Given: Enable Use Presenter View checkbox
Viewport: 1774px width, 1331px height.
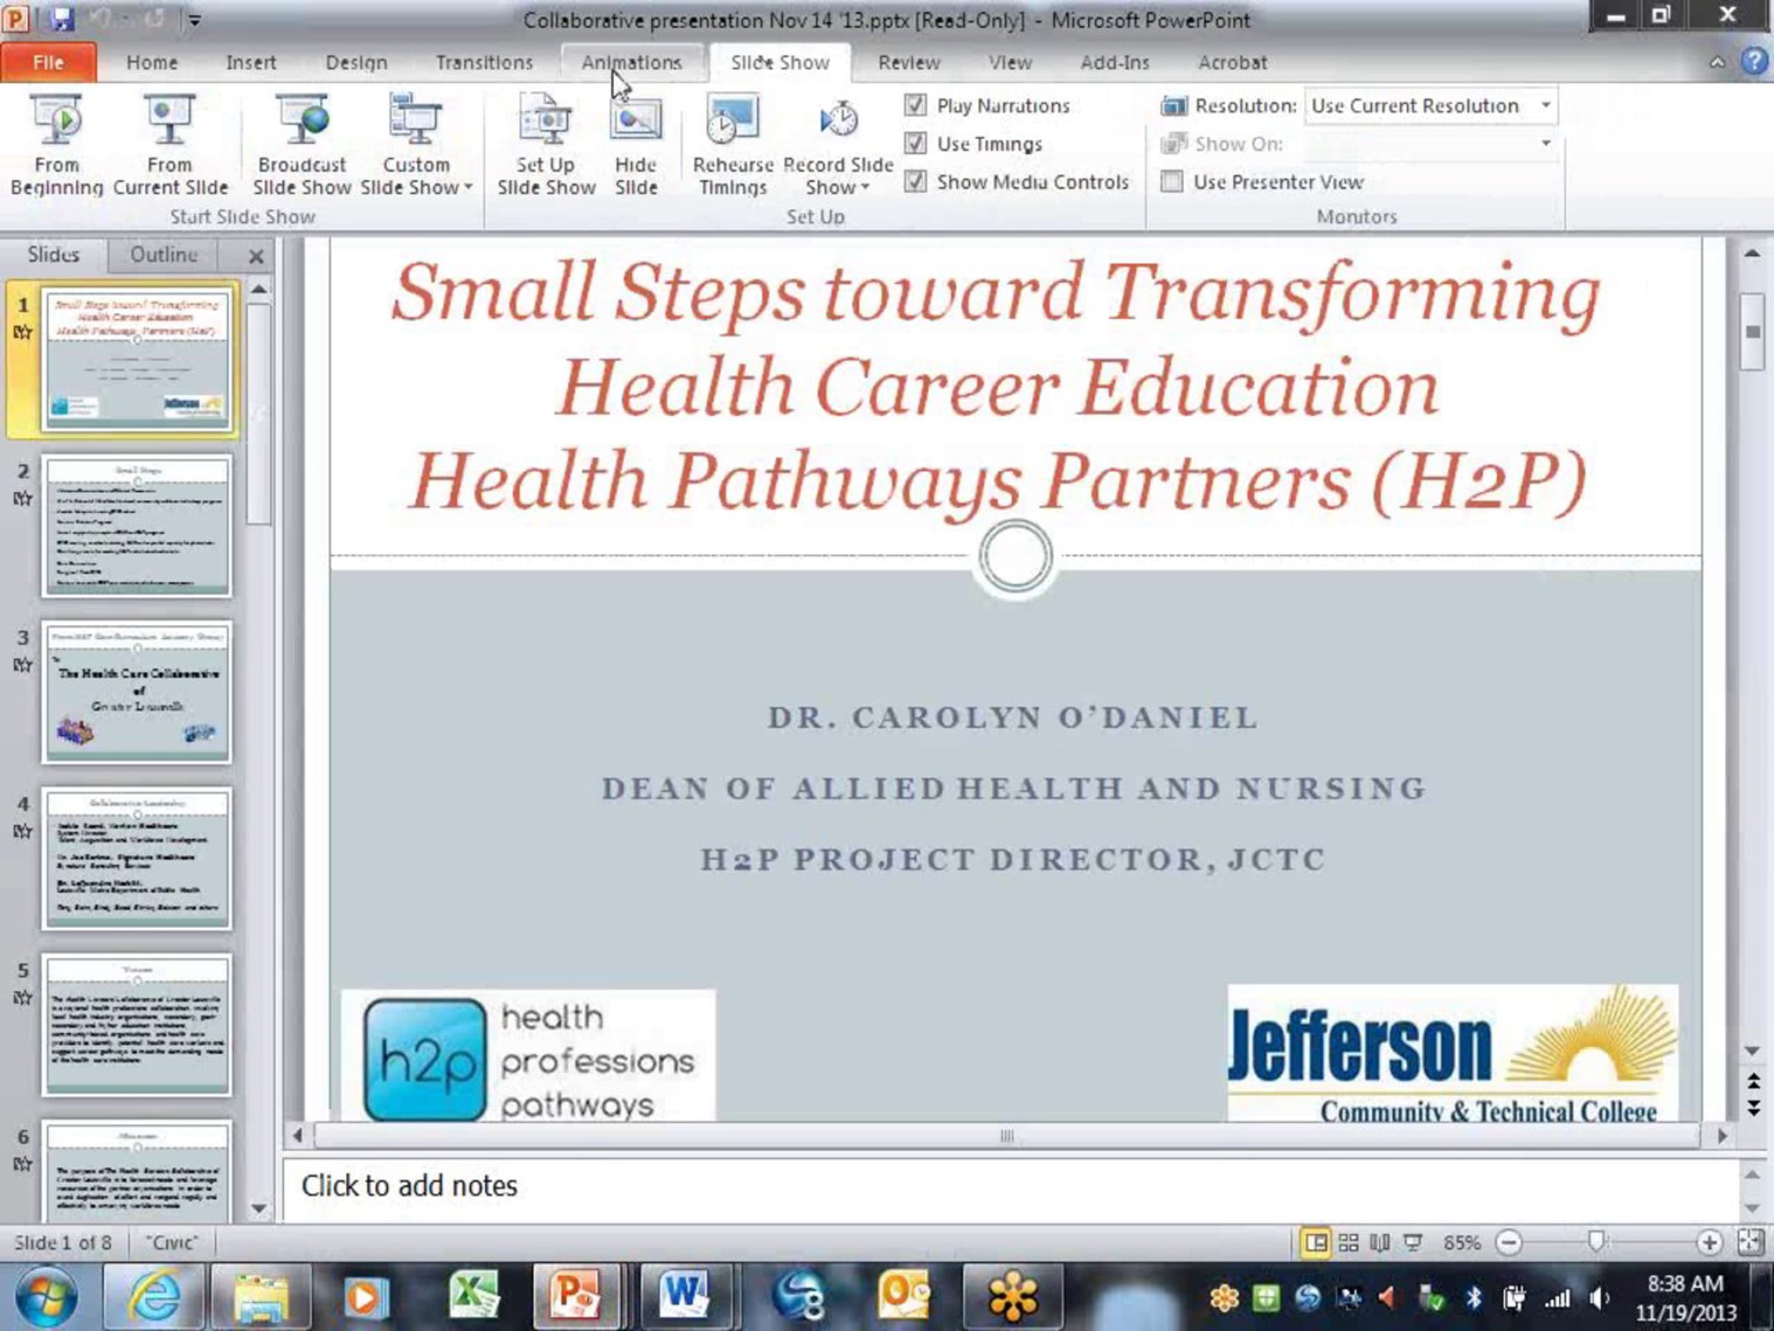Looking at the screenshot, I should point(1172,182).
